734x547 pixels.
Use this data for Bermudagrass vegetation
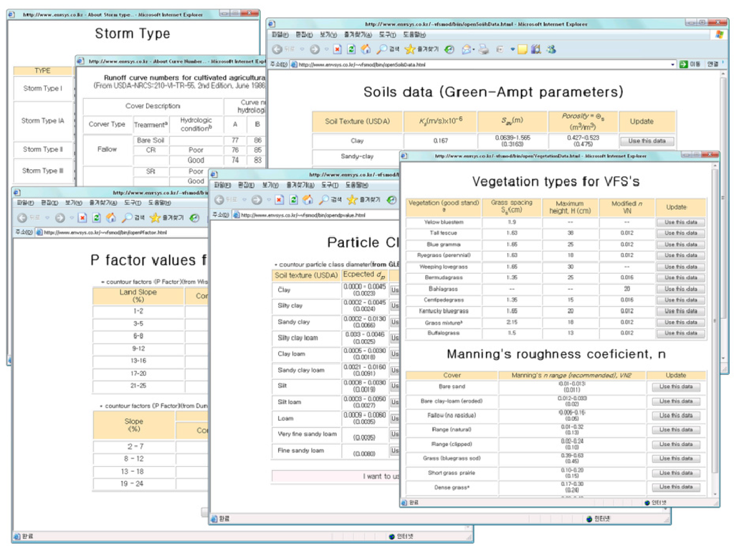coord(680,277)
